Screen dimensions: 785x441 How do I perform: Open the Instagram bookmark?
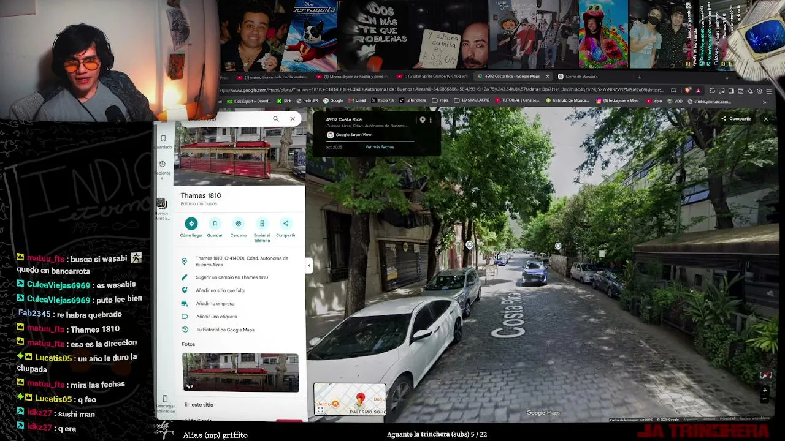619,100
